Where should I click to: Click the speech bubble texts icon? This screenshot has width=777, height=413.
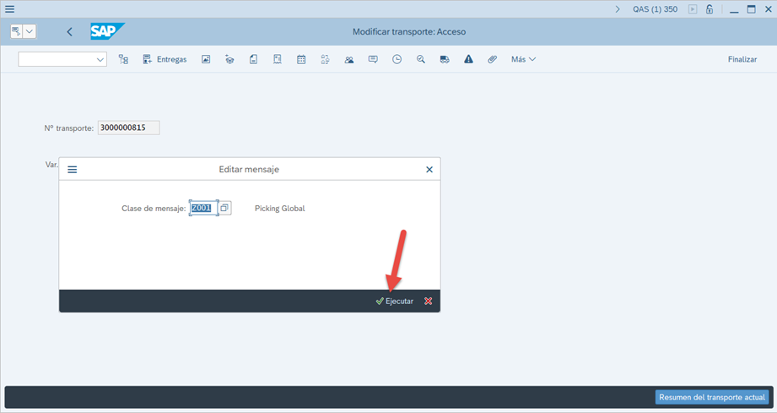[373, 60]
